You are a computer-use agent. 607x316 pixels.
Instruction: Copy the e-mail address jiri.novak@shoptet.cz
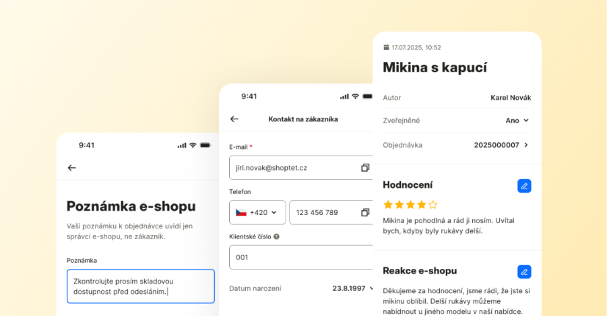pyautogui.click(x=365, y=168)
